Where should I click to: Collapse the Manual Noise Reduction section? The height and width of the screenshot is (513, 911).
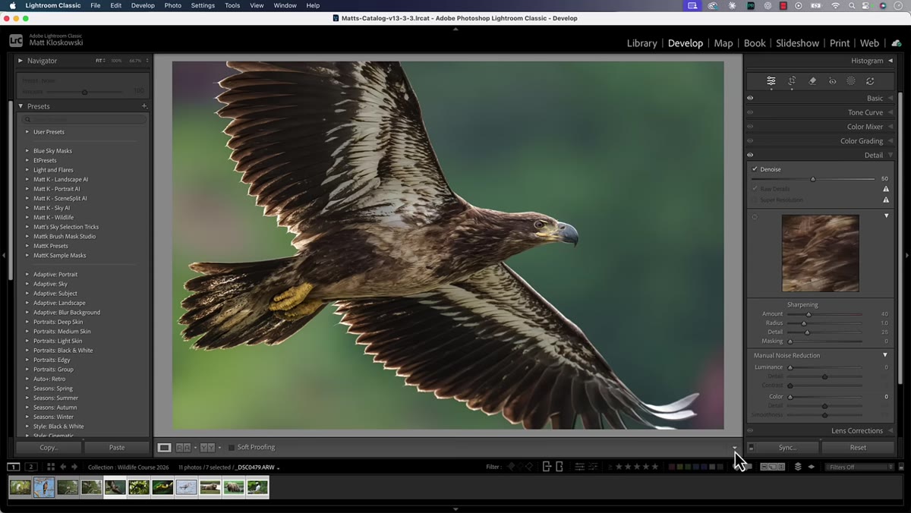point(885,355)
